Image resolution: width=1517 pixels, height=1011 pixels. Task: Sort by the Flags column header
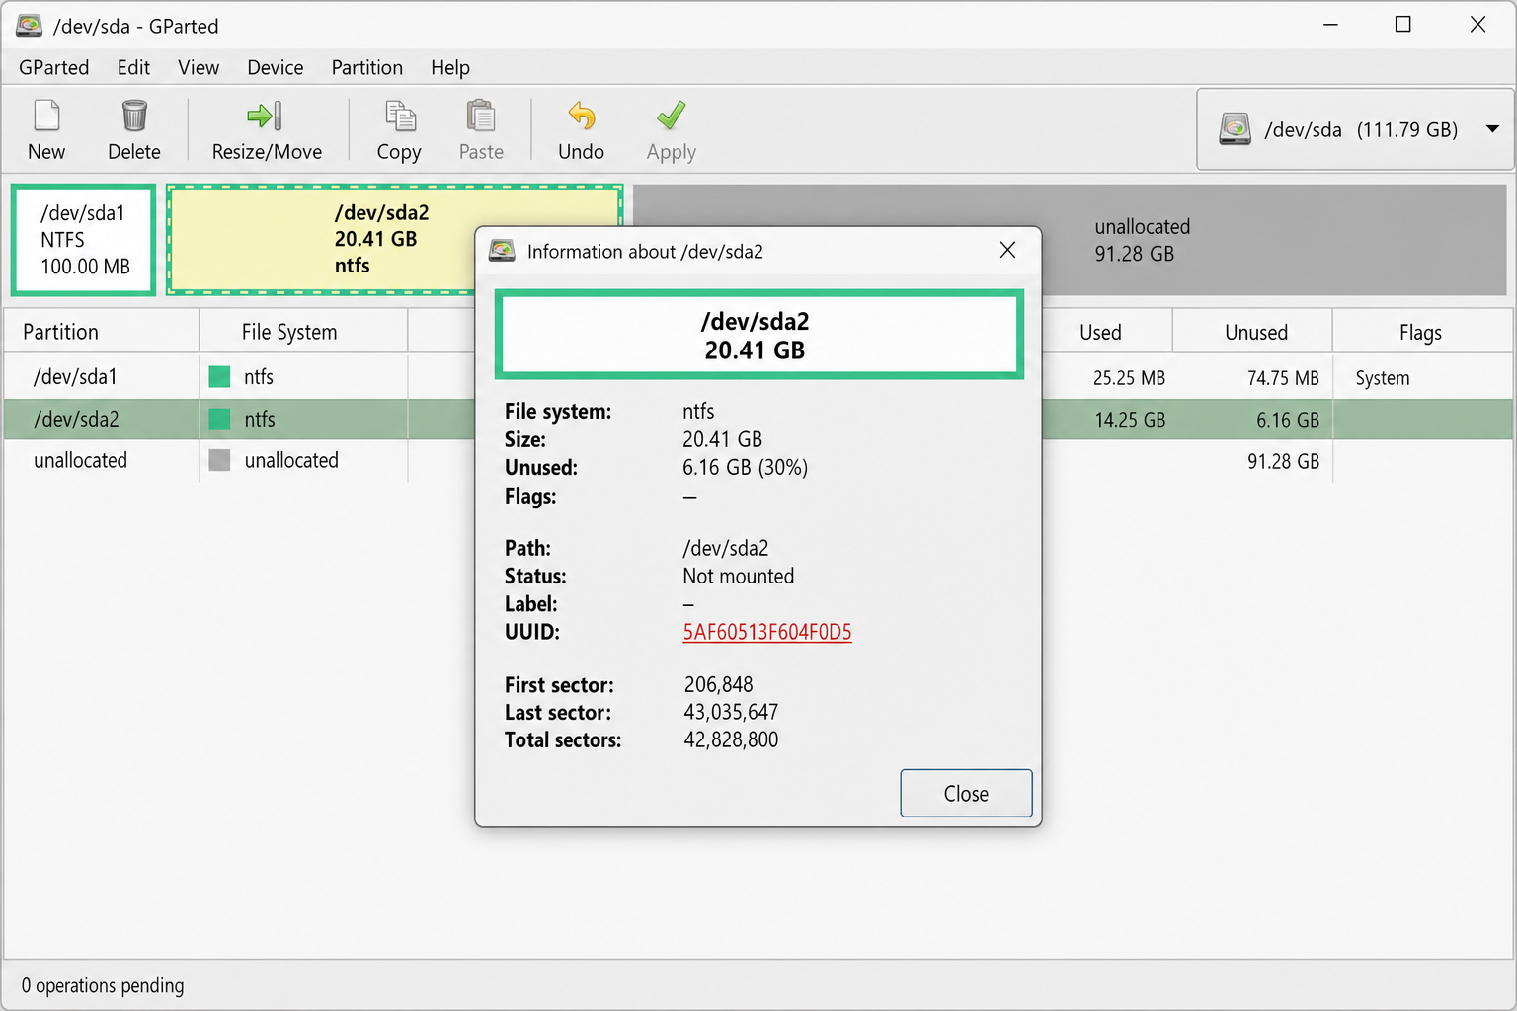point(1422,332)
